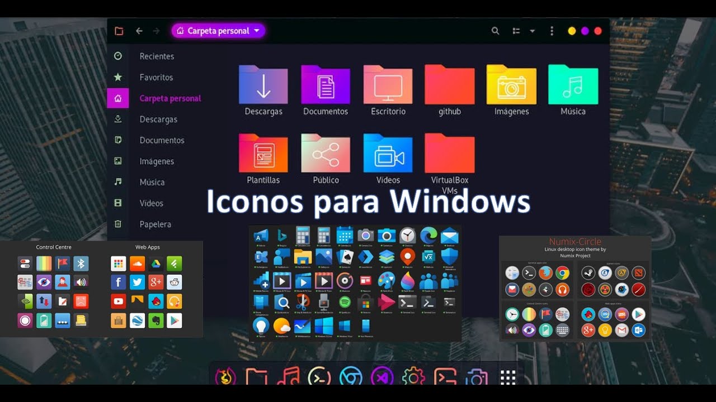The width and height of the screenshot is (716, 402).
Task: Open the Público share folder
Action: click(x=326, y=154)
